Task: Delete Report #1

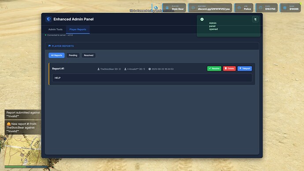Action: [229, 68]
